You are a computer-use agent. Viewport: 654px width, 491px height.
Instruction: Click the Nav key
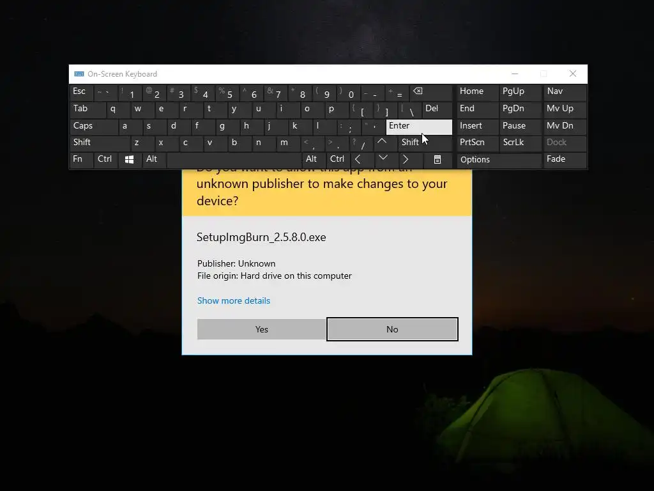click(565, 92)
